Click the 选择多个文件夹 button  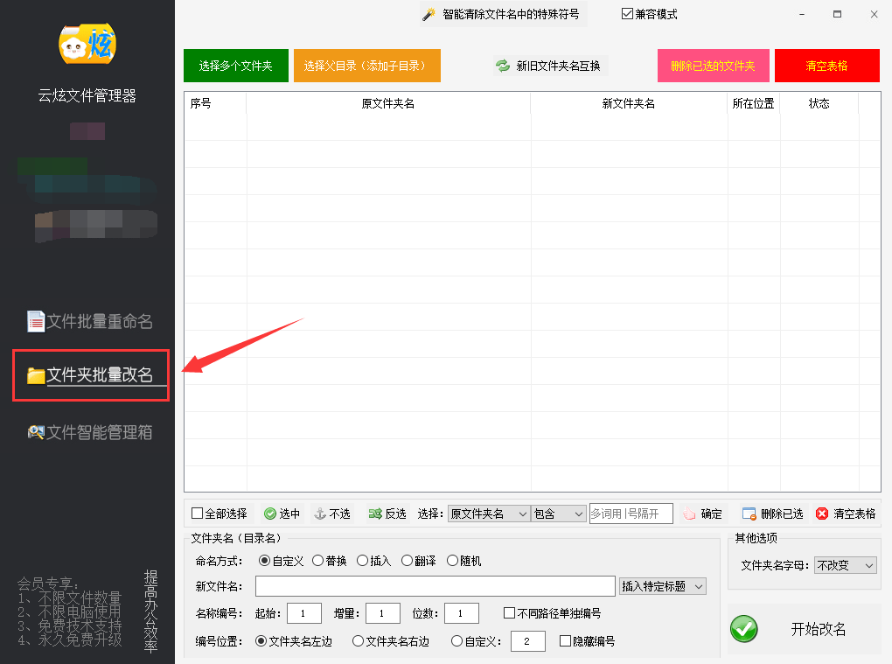tap(235, 65)
